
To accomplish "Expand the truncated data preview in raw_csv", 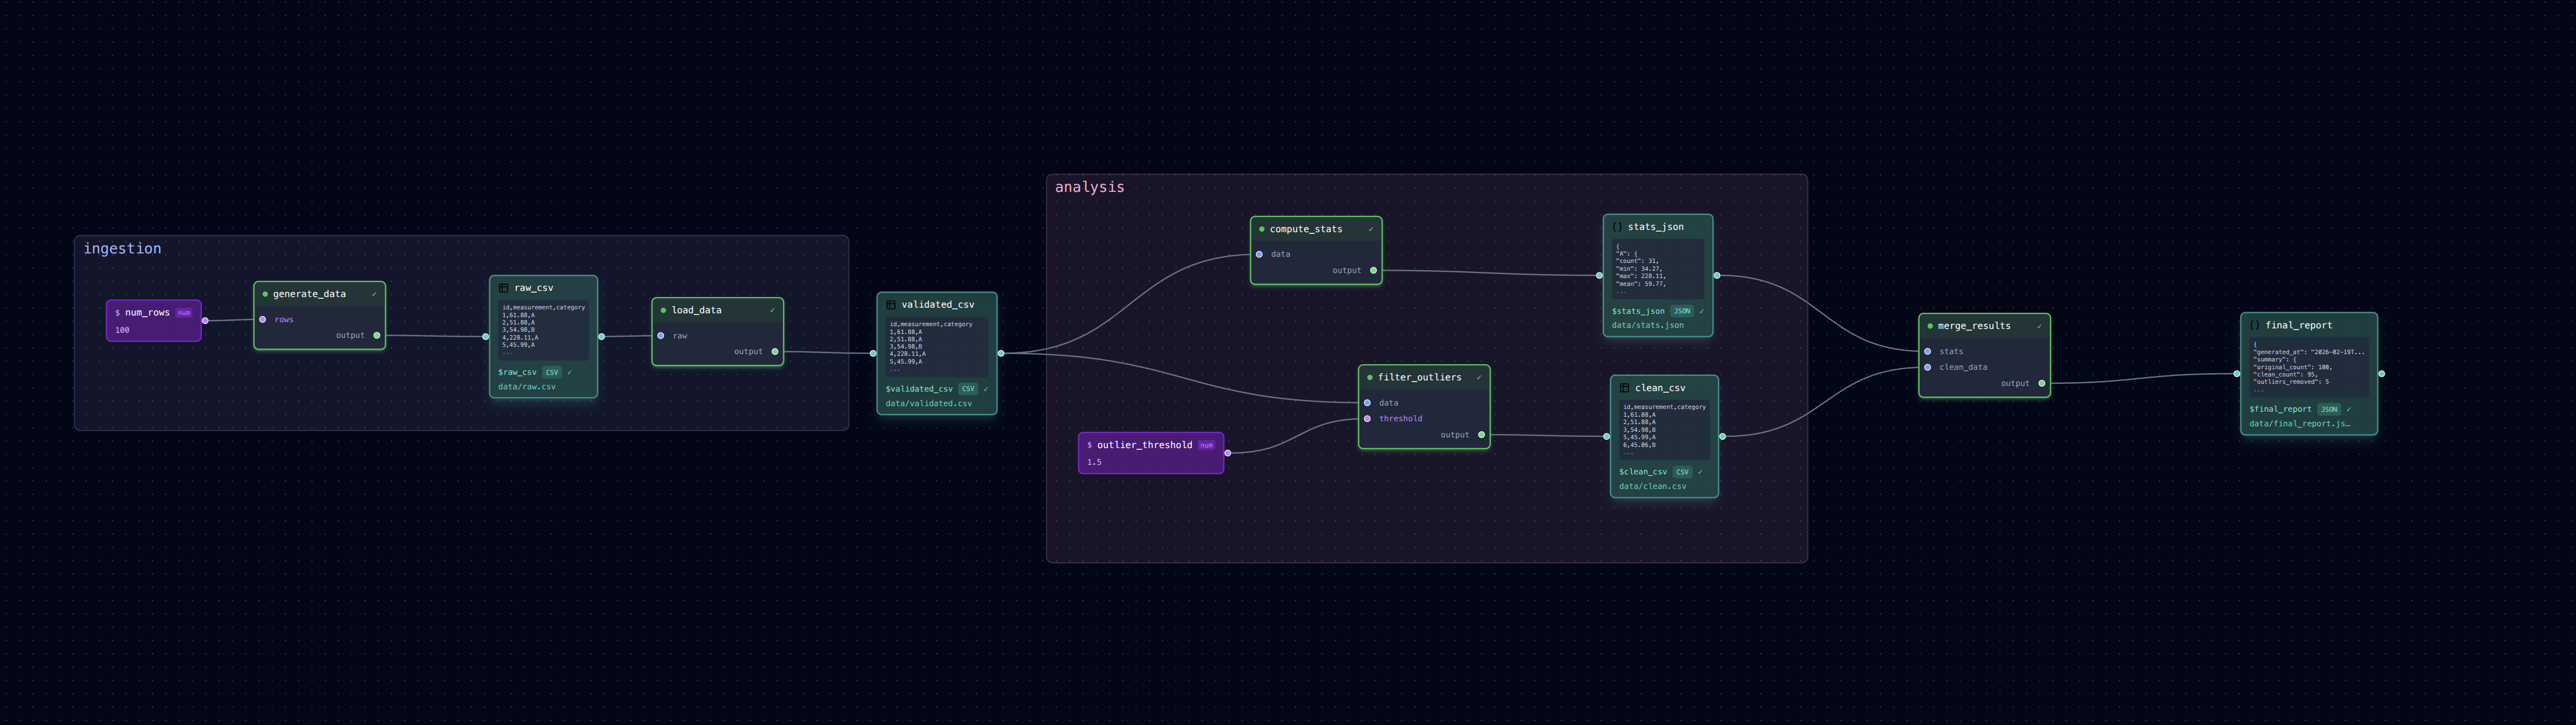I will click(507, 352).
